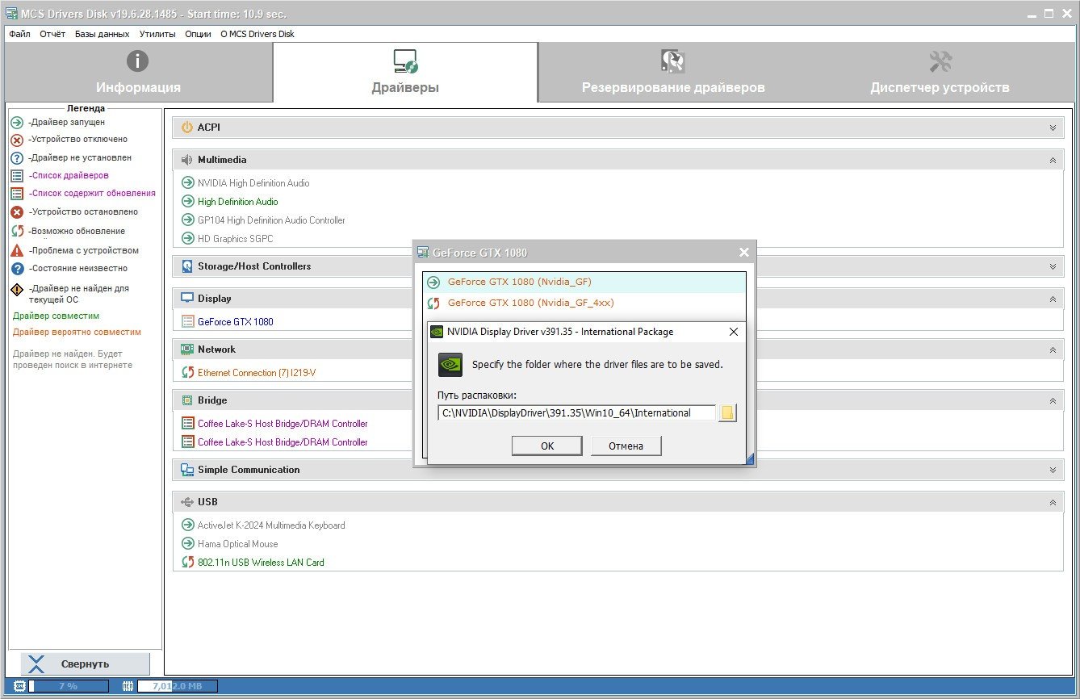Viewport: 1080px width, 699px height.
Task: Open the Утилиты menu
Action: tap(157, 34)
